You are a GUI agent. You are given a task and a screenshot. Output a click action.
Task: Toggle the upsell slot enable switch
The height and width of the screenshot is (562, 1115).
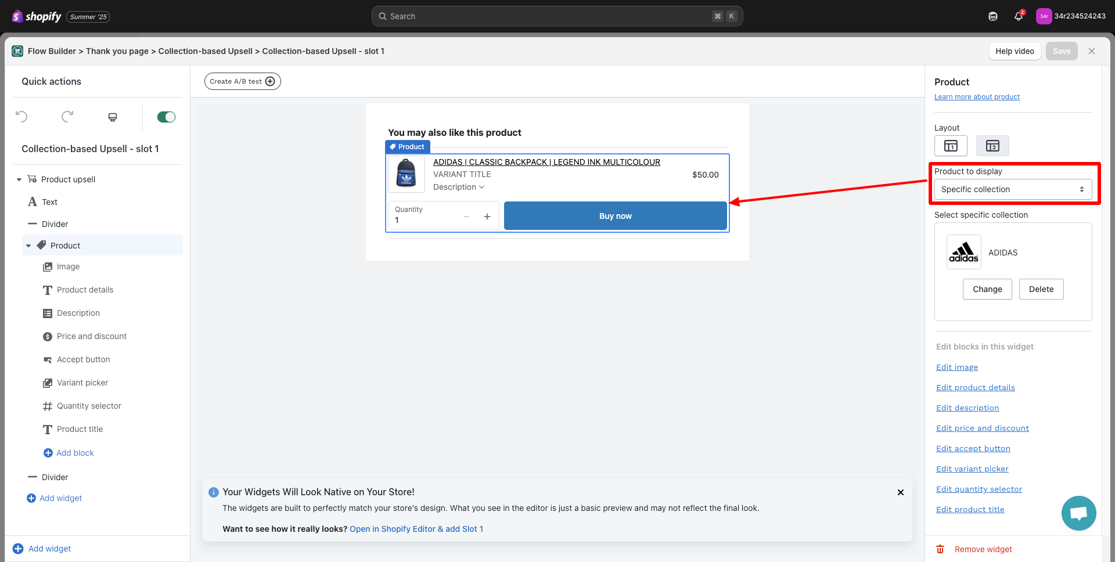166,117
